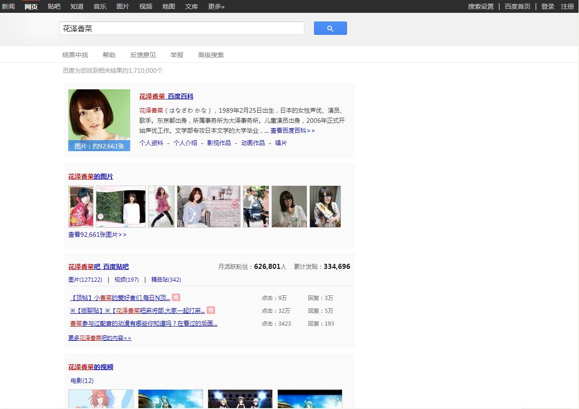Click the first kimono photo thumbnail
The image size is (579, 409).
(81, 206)
